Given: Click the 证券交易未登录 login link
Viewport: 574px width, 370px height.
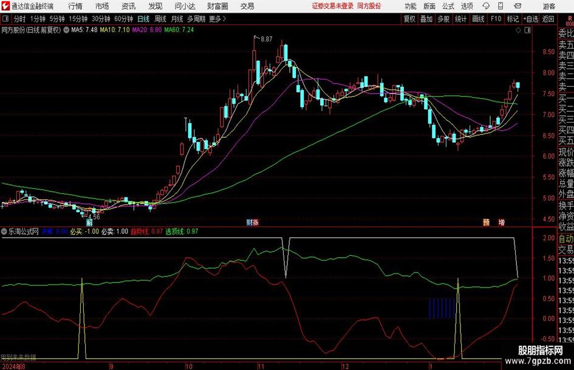Looking at the screenshot, I should point(333,6).
